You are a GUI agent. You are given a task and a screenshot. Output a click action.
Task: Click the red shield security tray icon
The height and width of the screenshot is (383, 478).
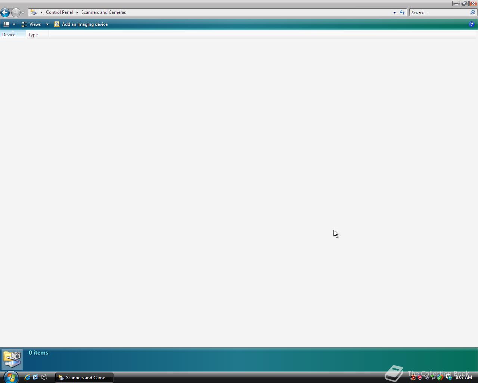420,377
